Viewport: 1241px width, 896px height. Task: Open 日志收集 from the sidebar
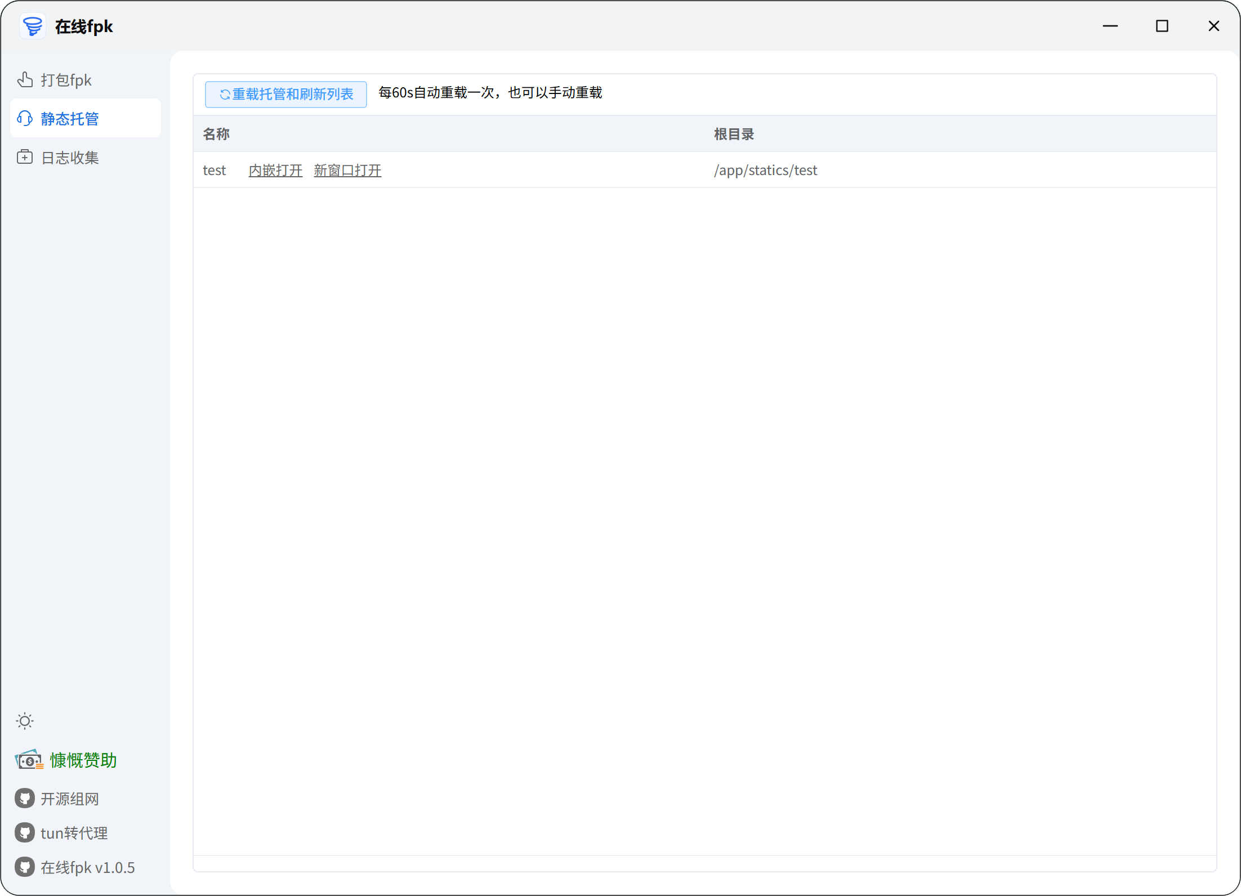(x=69, y=157)
